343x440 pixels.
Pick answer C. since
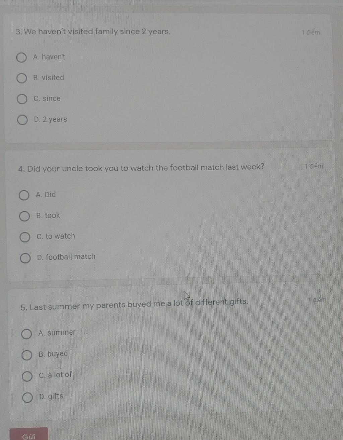(22, 99)
